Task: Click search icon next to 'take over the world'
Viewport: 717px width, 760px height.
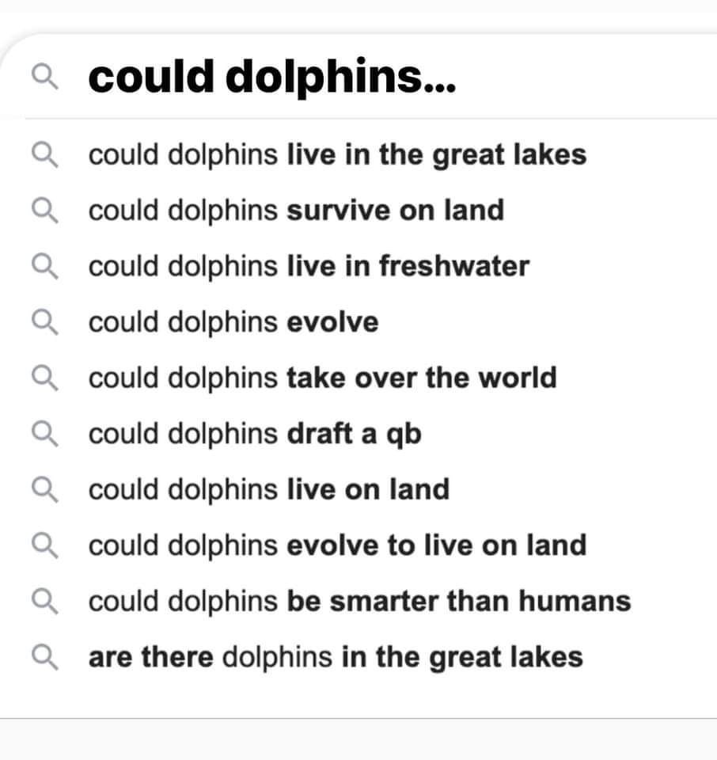Action: [x=44, y=378]
